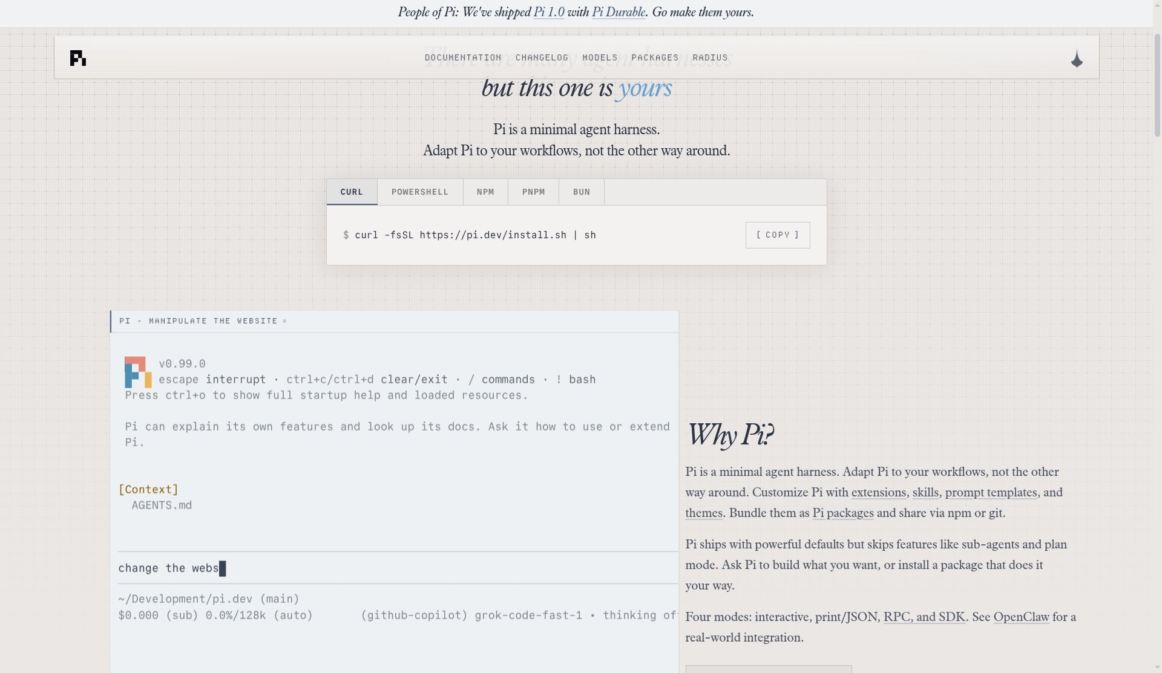1162x673 pixels.
Task: Click the grok-code-fast-1 model status text
Action: click(x=528, y=615)
